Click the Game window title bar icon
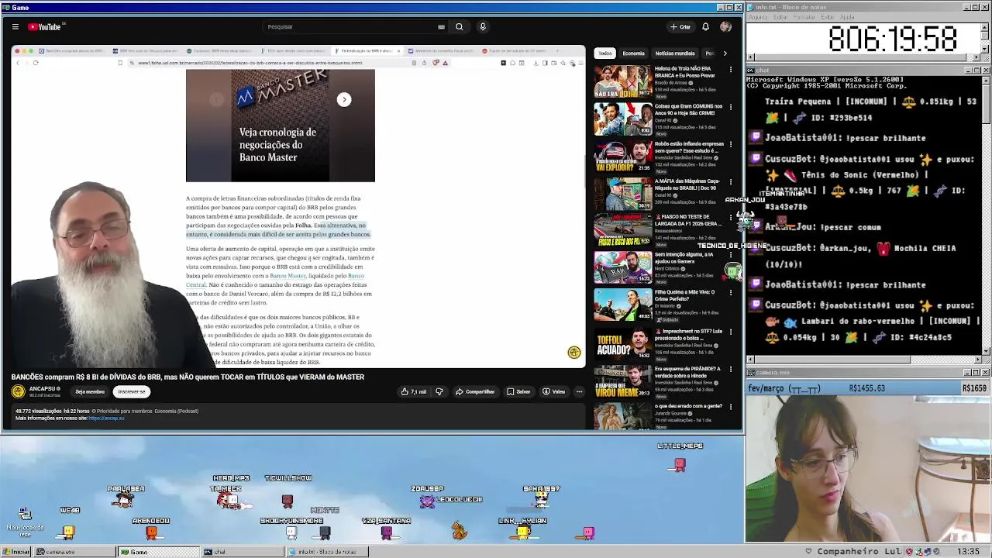Viewport: 992px width, 558px height. (5, 7)
